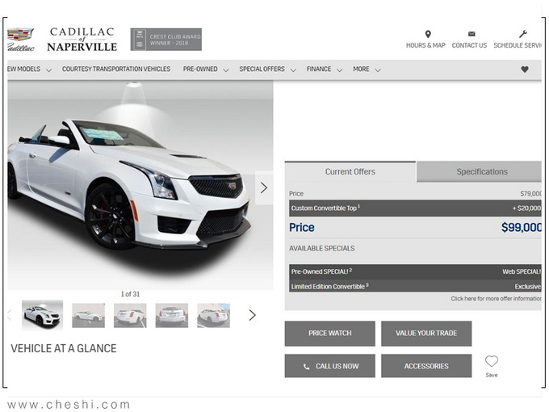This screenshot has width=549, height=412.
Task: Click the Call Us Now button
Action: click(330, 366)
